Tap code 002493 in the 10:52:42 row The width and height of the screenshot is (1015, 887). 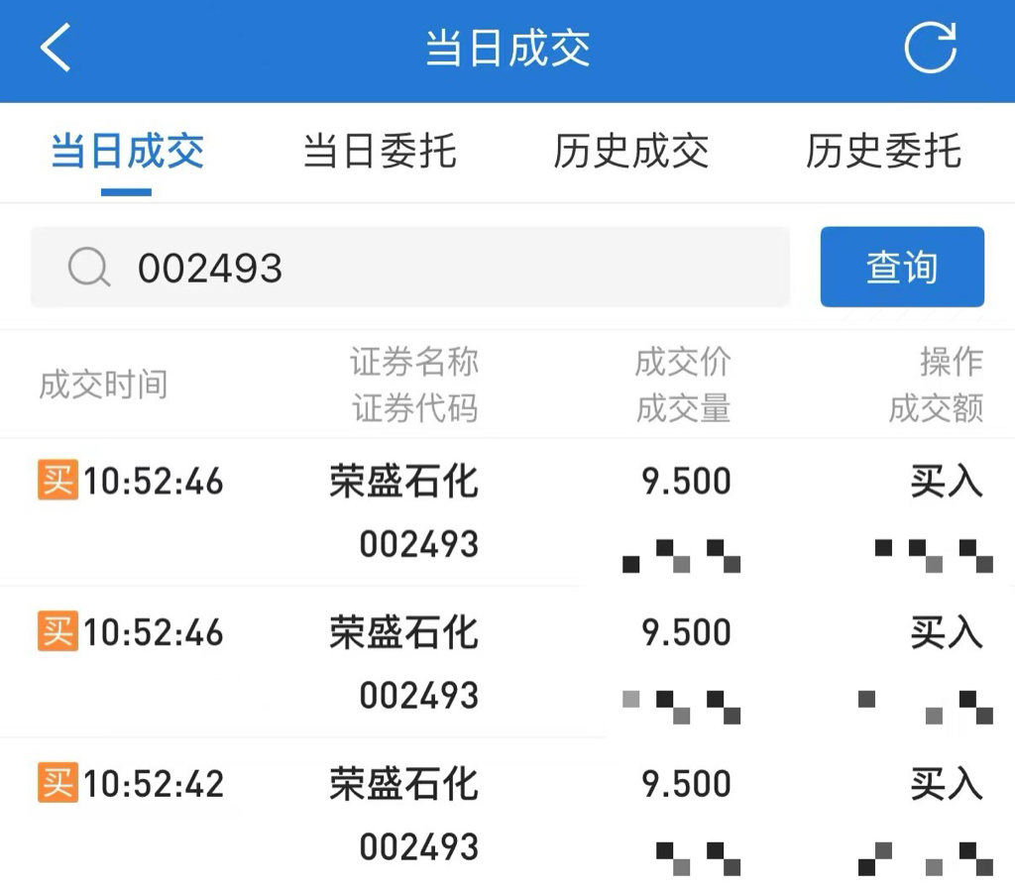point(419,846)
